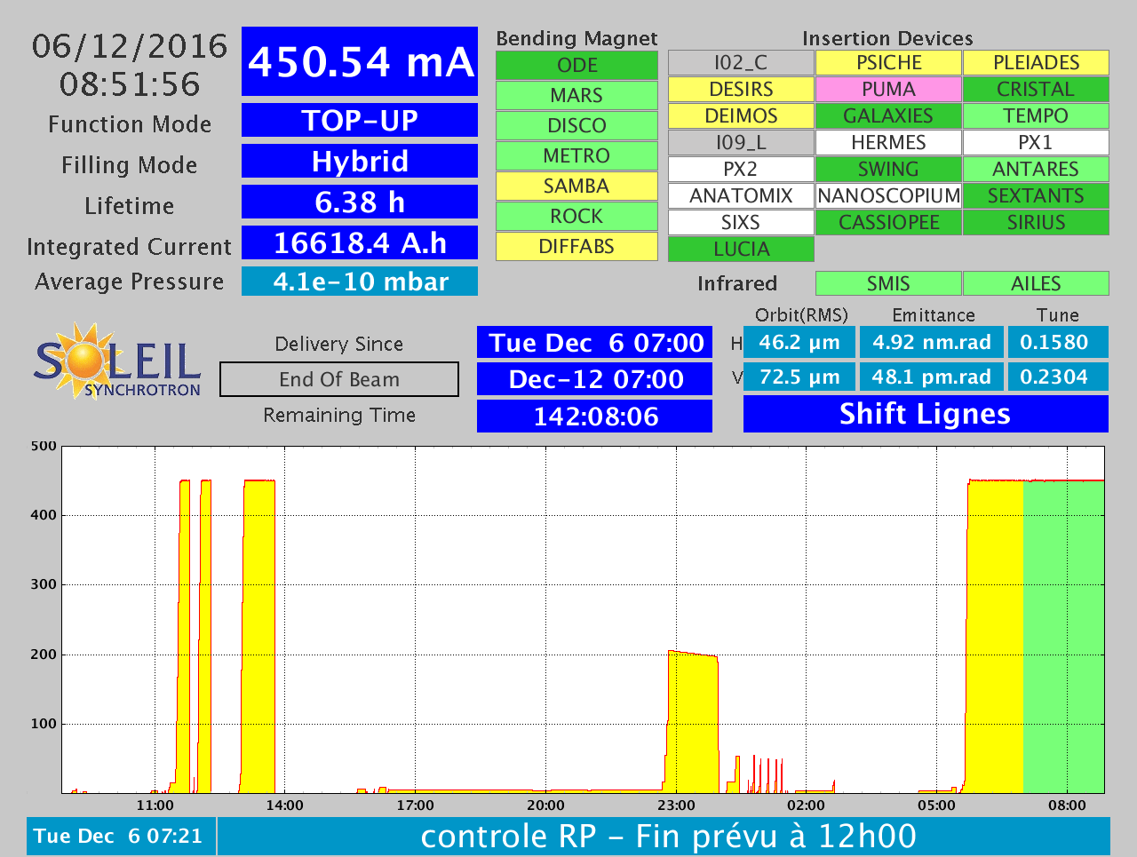Select the 6.38 h lifetime value

360,202
